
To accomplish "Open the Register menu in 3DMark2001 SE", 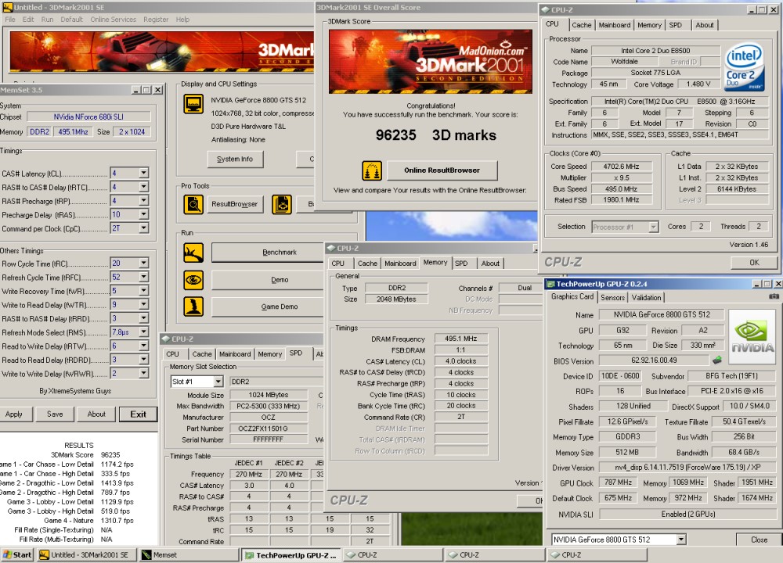I will coord(156,20).
